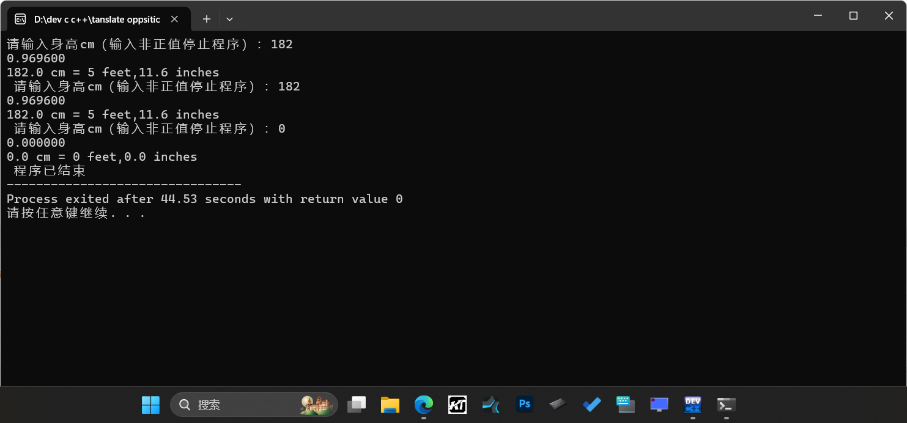The width and height of the screenshot is (907, 423).
Task: Open the dark blue arrow app beside Photoshop
Action: [x=491, y=405]
